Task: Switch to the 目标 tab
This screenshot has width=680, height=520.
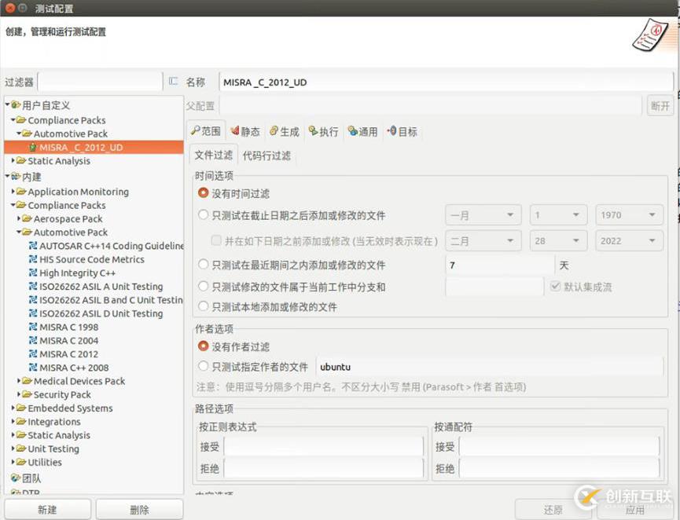Action: 402,131
